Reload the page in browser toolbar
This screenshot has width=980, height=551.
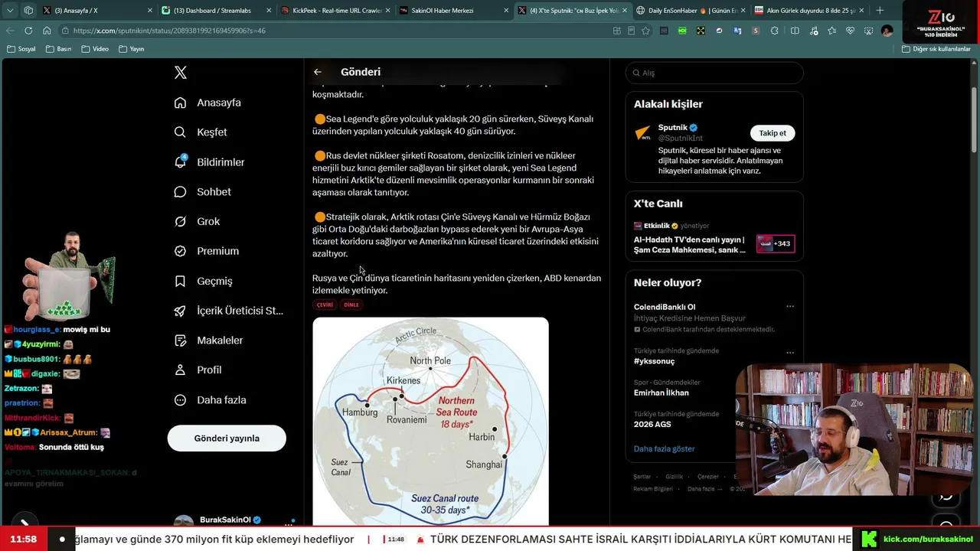[x=28, y=31]
